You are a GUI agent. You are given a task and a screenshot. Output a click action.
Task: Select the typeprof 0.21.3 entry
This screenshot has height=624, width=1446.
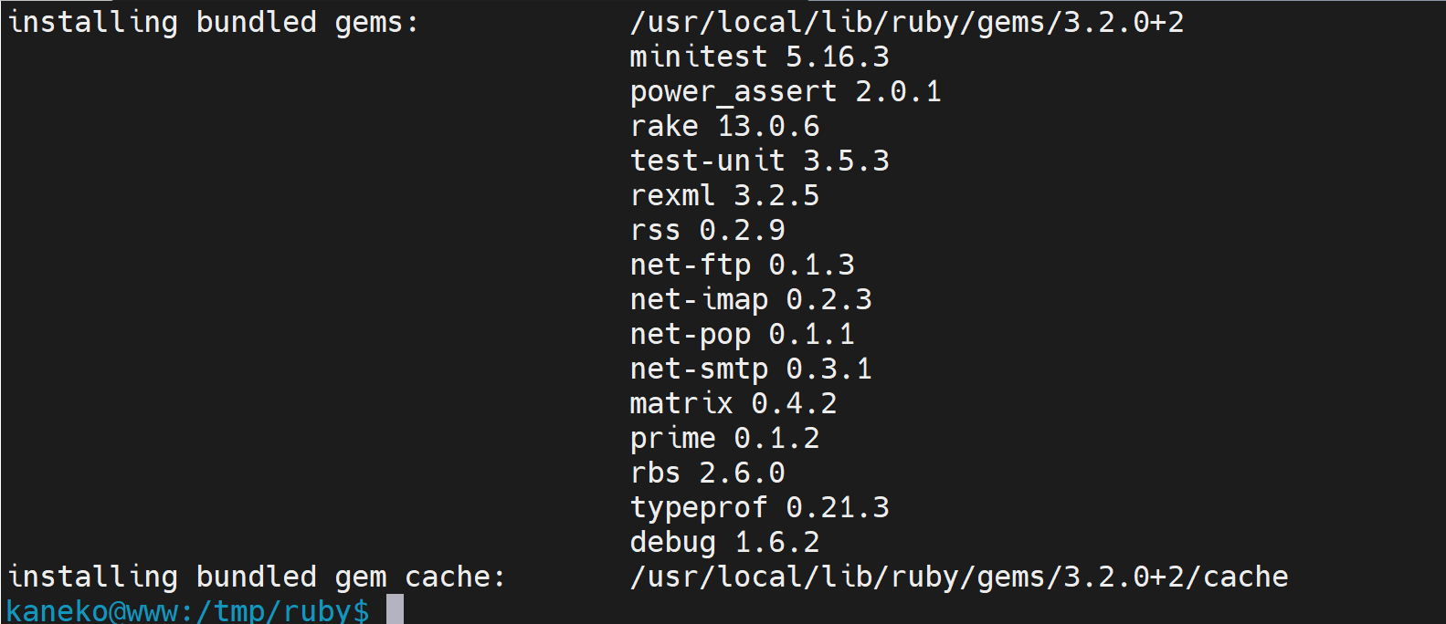[759, 507]
